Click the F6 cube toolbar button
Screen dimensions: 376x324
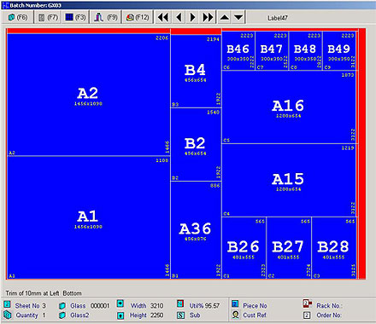[18, 18]
